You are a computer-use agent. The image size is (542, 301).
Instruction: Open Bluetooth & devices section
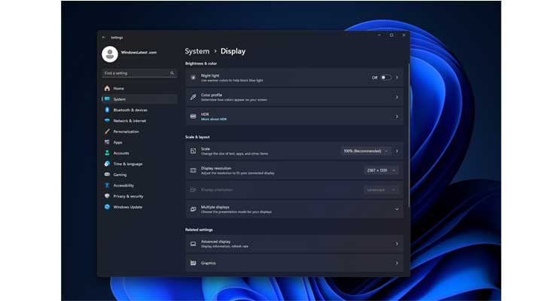coord(140,110)
